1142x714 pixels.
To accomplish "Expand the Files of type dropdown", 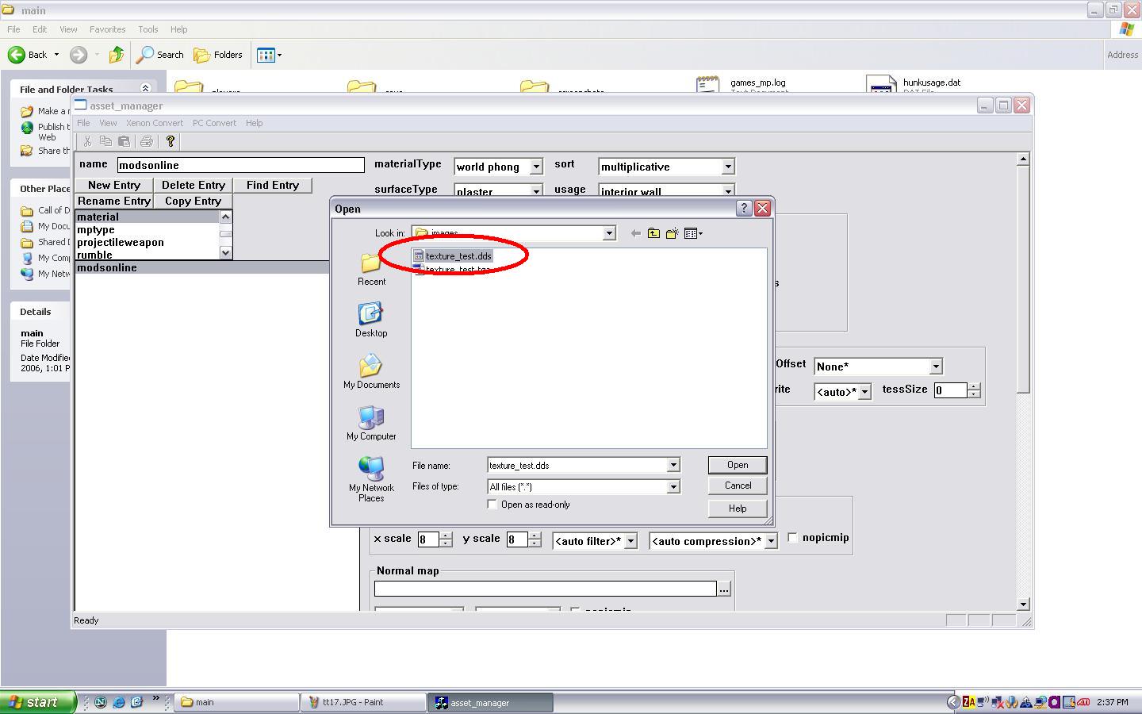I will [673, 487].
